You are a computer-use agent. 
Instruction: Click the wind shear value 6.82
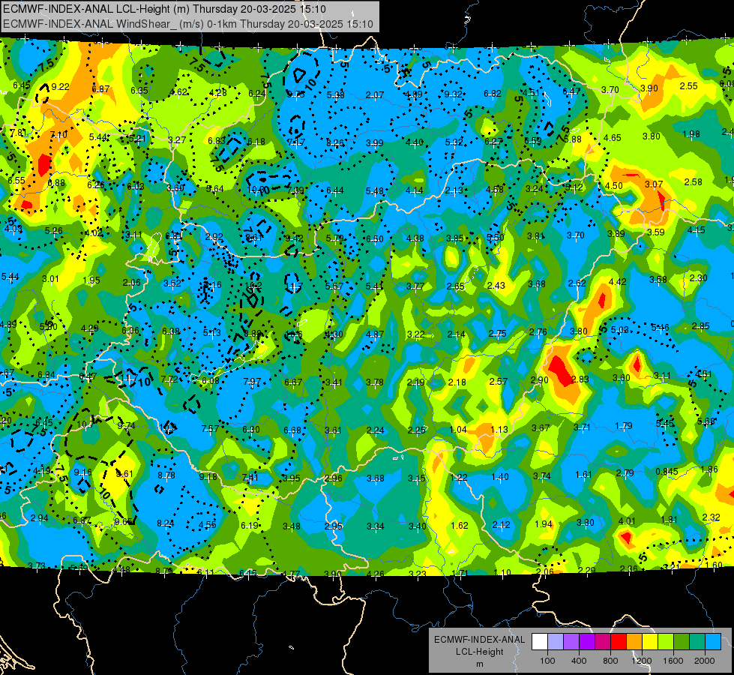(493, 94)
